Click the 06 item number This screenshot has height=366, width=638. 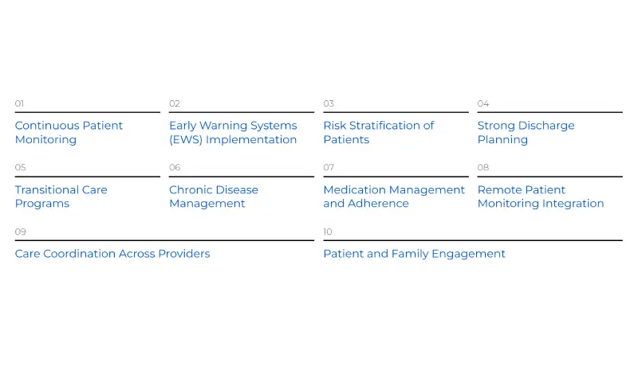[x=175, y=168]
